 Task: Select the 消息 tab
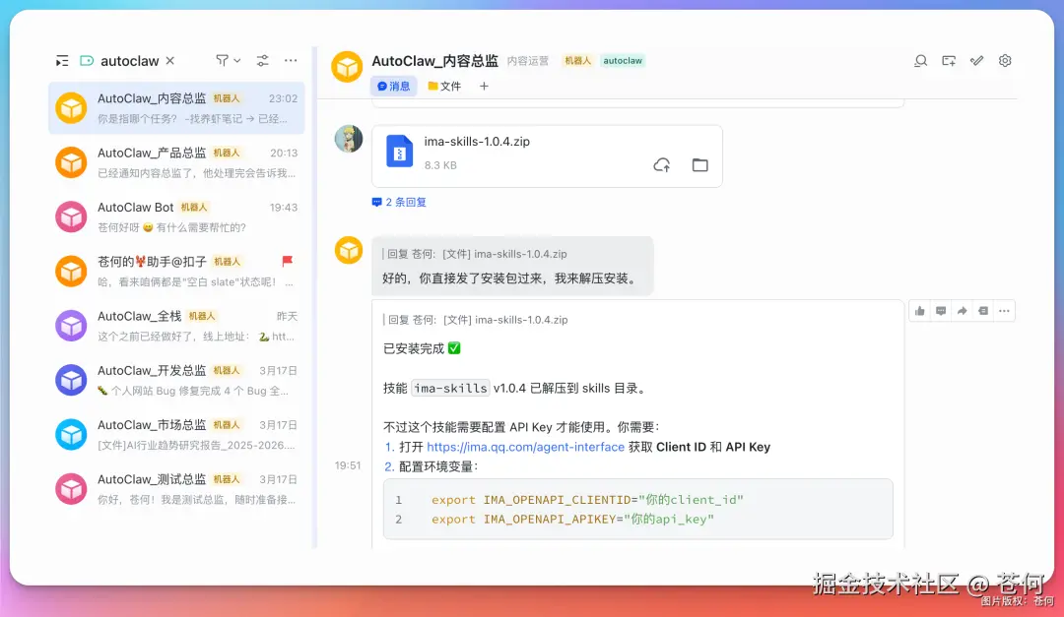[x=393, y=86]
